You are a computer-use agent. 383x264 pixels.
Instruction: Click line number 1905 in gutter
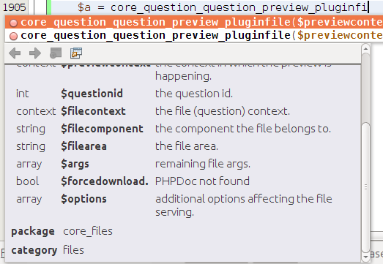pos(14,7)
